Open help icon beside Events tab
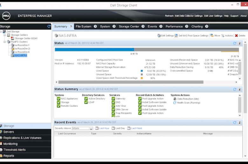This screenshot has width=248, height=164. click(x=161, y=26)
